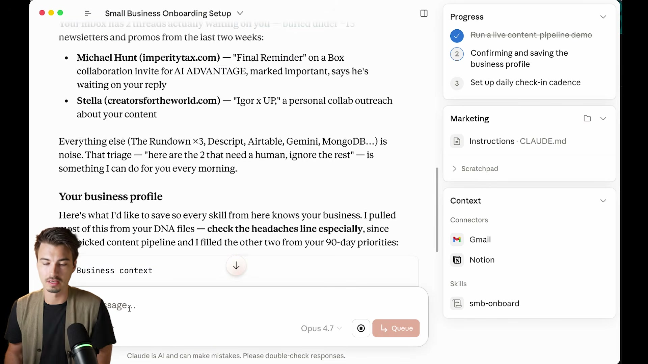Click the smb-onboard skill icon
The image size is (648, 364).
point(457,304)
